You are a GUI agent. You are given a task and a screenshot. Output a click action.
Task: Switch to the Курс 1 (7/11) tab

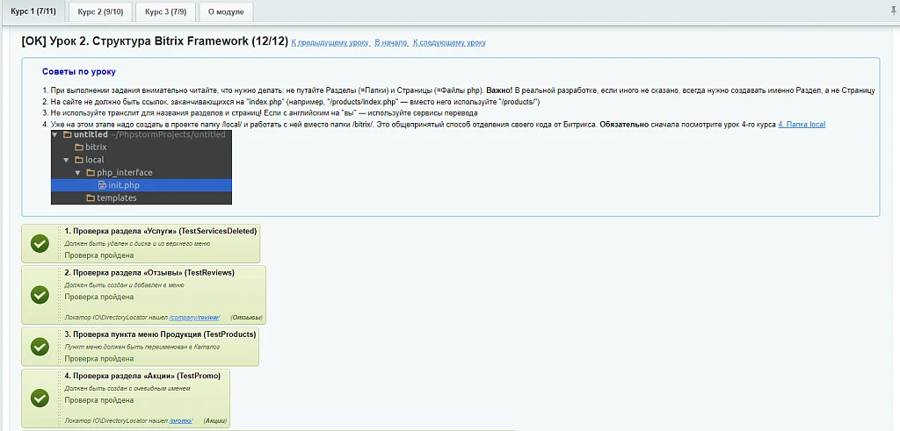coord(33,11)
